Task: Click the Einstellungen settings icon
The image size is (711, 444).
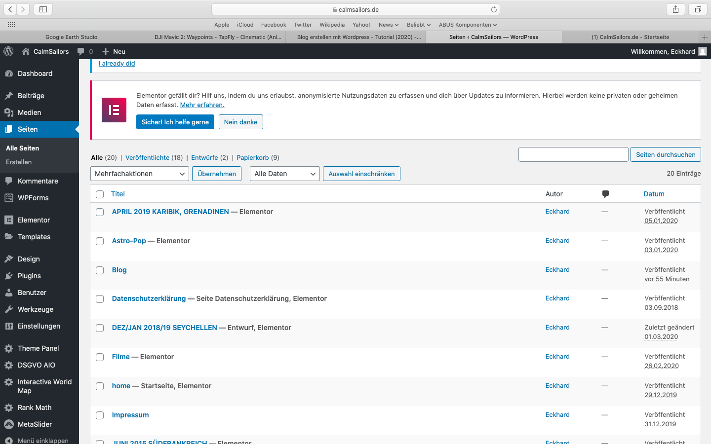Action: pyautogui.click(x=9, y=326)
